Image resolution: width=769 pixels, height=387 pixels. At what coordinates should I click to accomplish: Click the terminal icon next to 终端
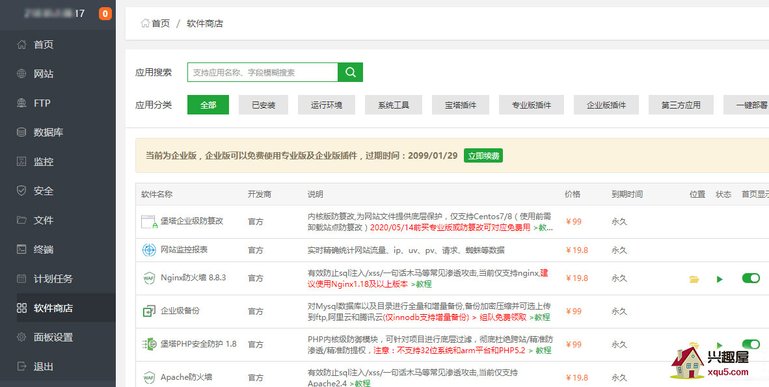21,249
